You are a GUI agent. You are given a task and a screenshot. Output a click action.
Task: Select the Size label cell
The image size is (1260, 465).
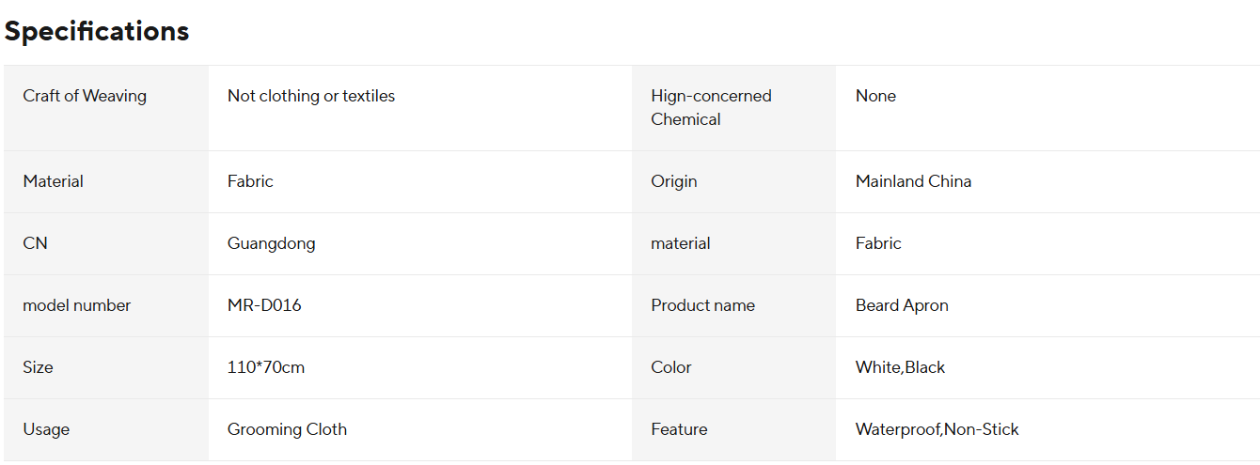pyautogui.click(x=39, y=367)
